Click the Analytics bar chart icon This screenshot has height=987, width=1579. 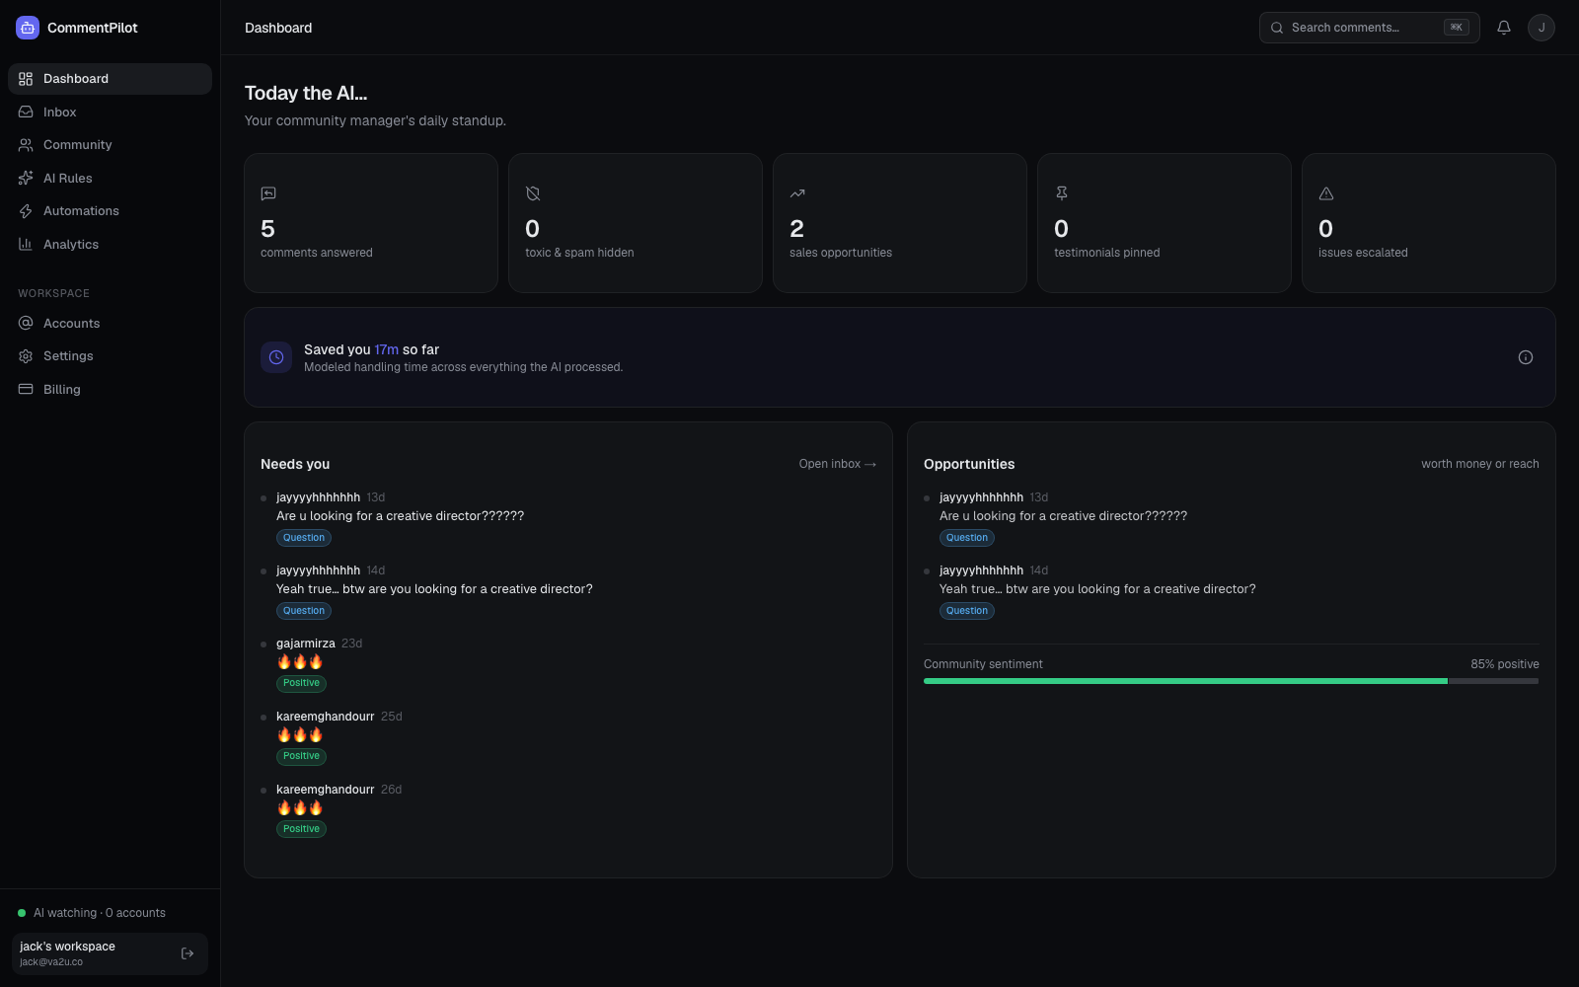pos(26,244)
